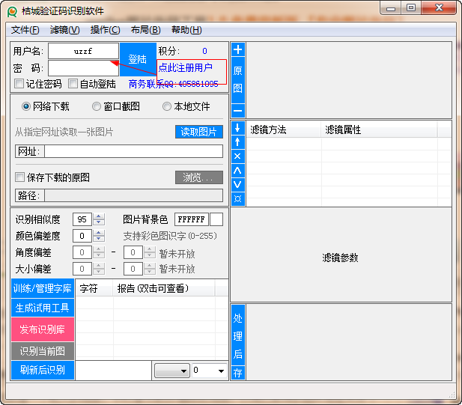
Task: Click the 密码 password input field
Action: tap(83, 68)
